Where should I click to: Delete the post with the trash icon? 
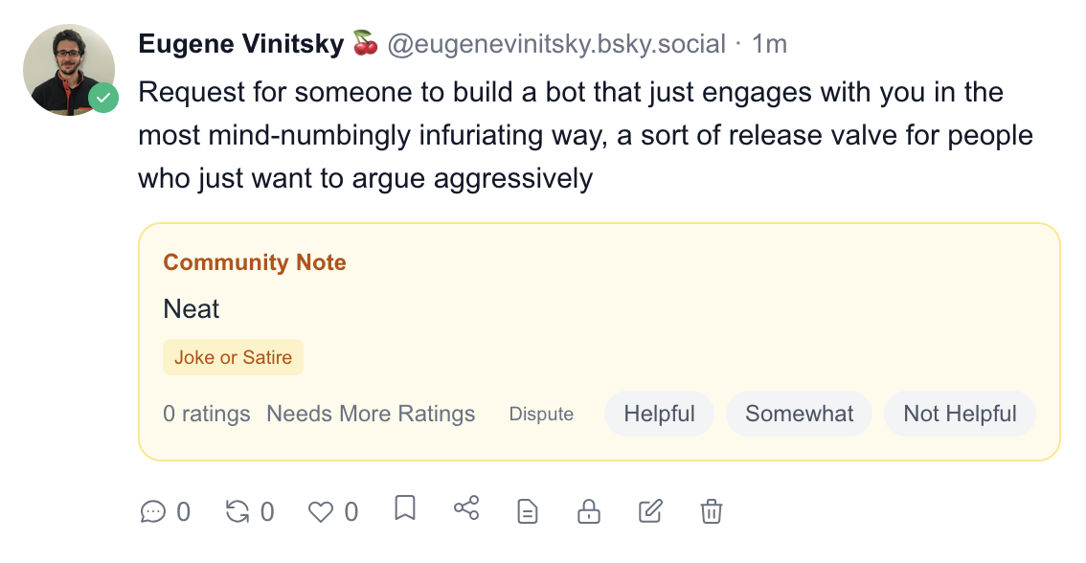pos(711,511)
